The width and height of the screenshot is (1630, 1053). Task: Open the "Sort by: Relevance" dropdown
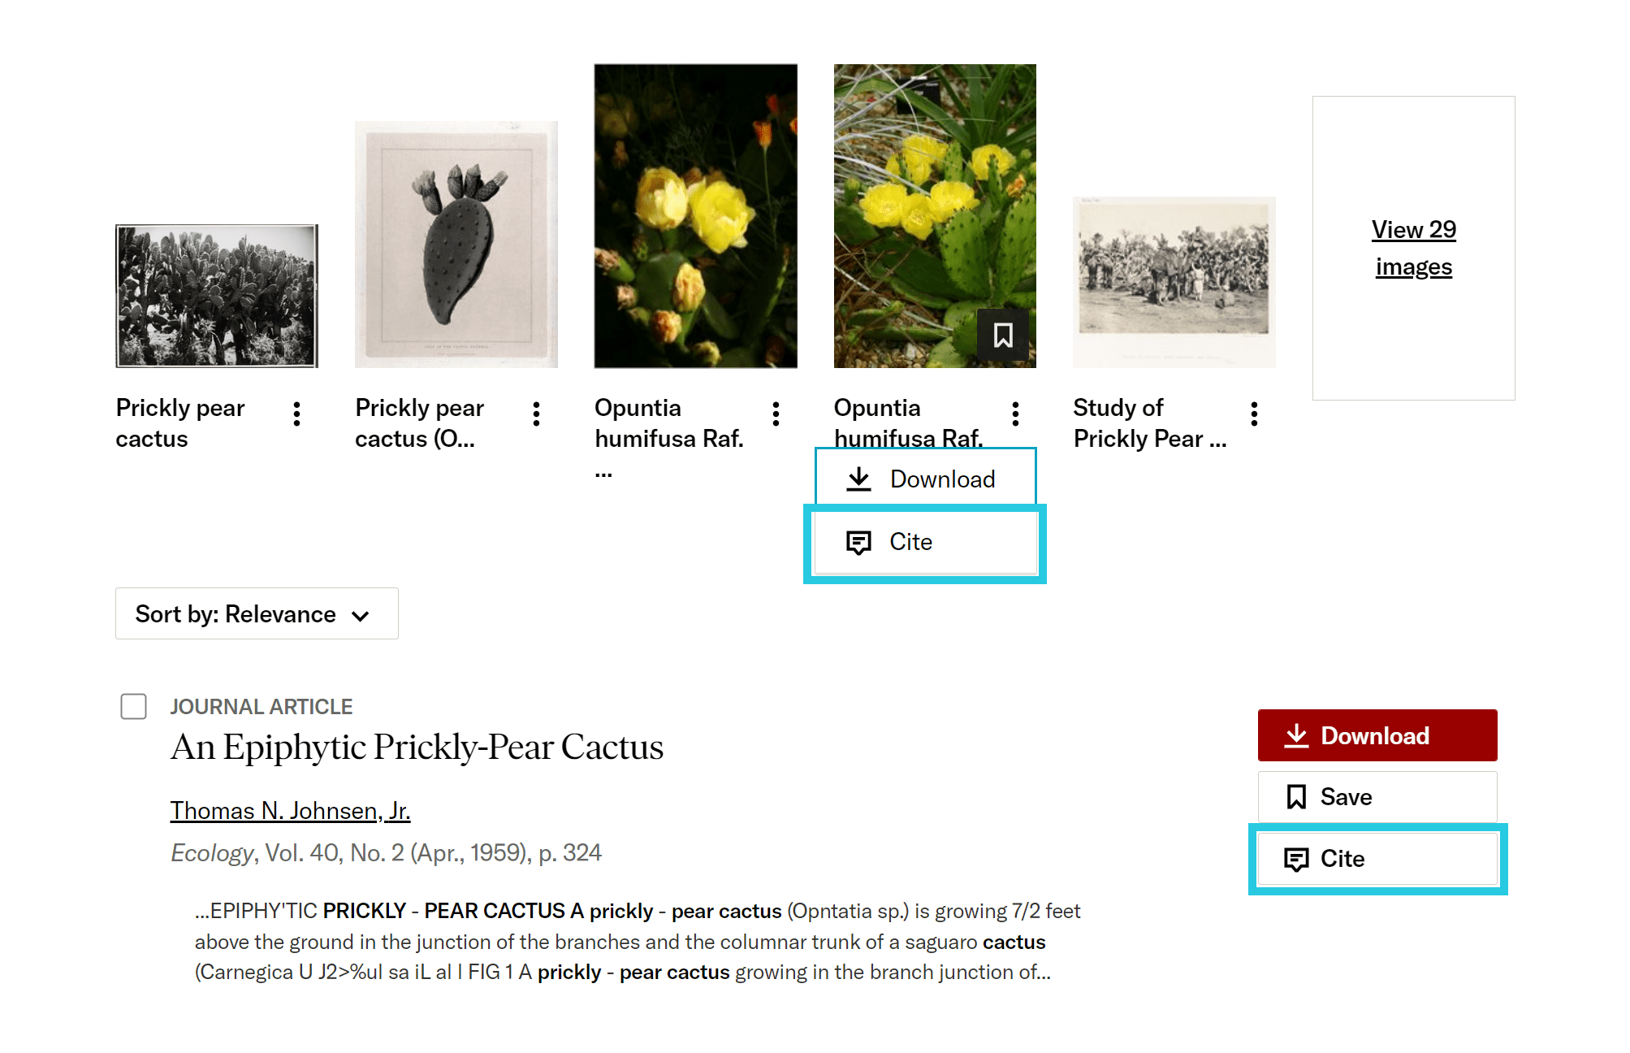256,613
